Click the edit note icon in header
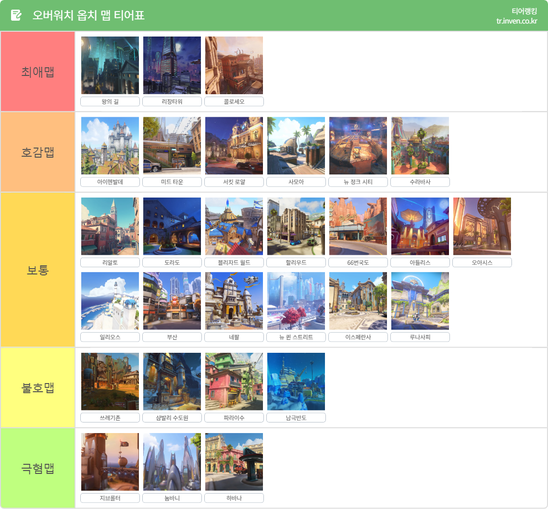The image size is (548, 509). (16, 15)
